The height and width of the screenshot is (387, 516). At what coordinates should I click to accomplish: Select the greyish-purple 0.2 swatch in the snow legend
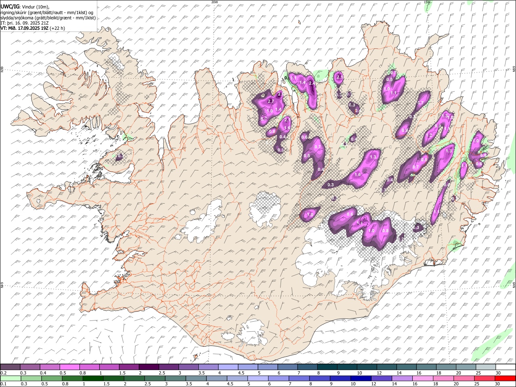click(x=10, y=367)
